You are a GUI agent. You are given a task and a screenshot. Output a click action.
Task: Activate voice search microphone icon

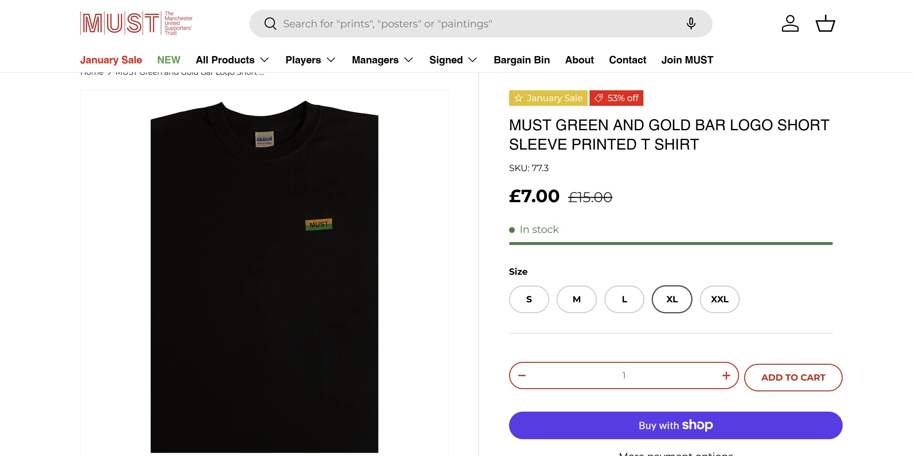coord(691,24)
